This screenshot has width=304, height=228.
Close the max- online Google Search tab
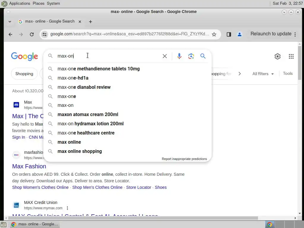click(x=80, y=22)
